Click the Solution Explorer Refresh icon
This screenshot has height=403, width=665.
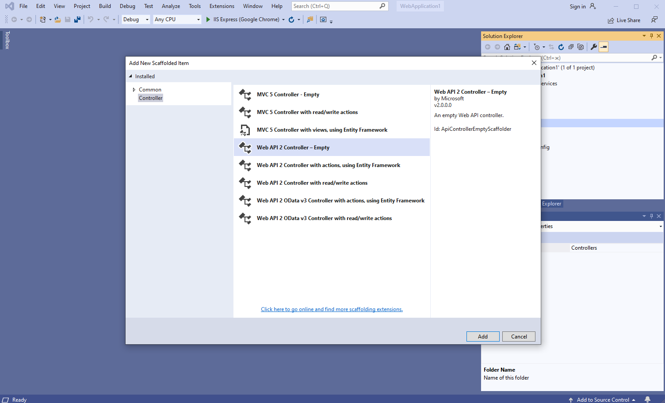pos(561,47)
